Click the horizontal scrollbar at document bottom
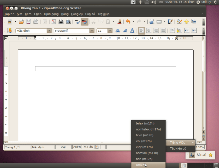Image resolution: width=219 pixels, height=168 pixels. point(100,143)
